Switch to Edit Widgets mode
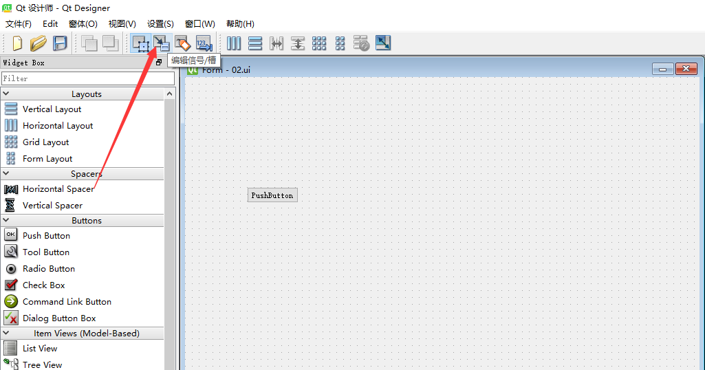This screenshot has width=705, height=370. 141,43
